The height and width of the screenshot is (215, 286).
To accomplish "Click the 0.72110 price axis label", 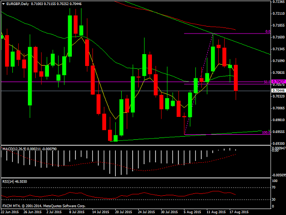I will [x=279, y=13].
